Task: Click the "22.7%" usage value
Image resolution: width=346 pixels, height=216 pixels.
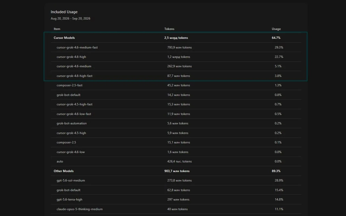Action: tap(279, 57)
